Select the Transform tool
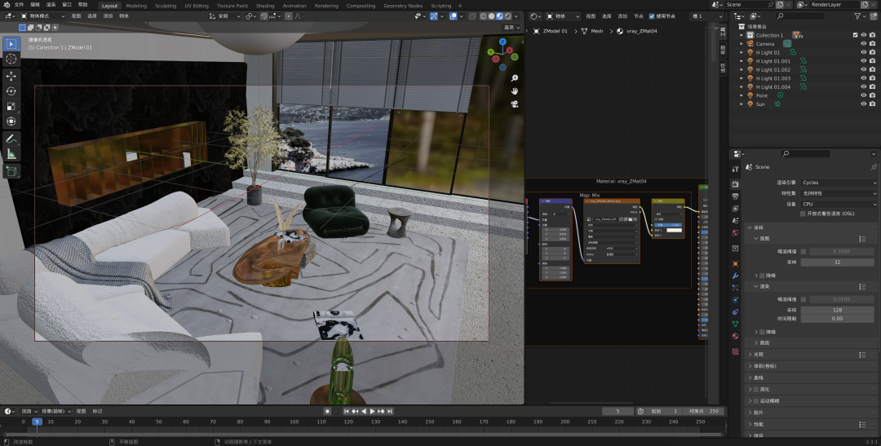Image resolution: width=881 pixels, height=446 pixels. (x=11, y=121)
